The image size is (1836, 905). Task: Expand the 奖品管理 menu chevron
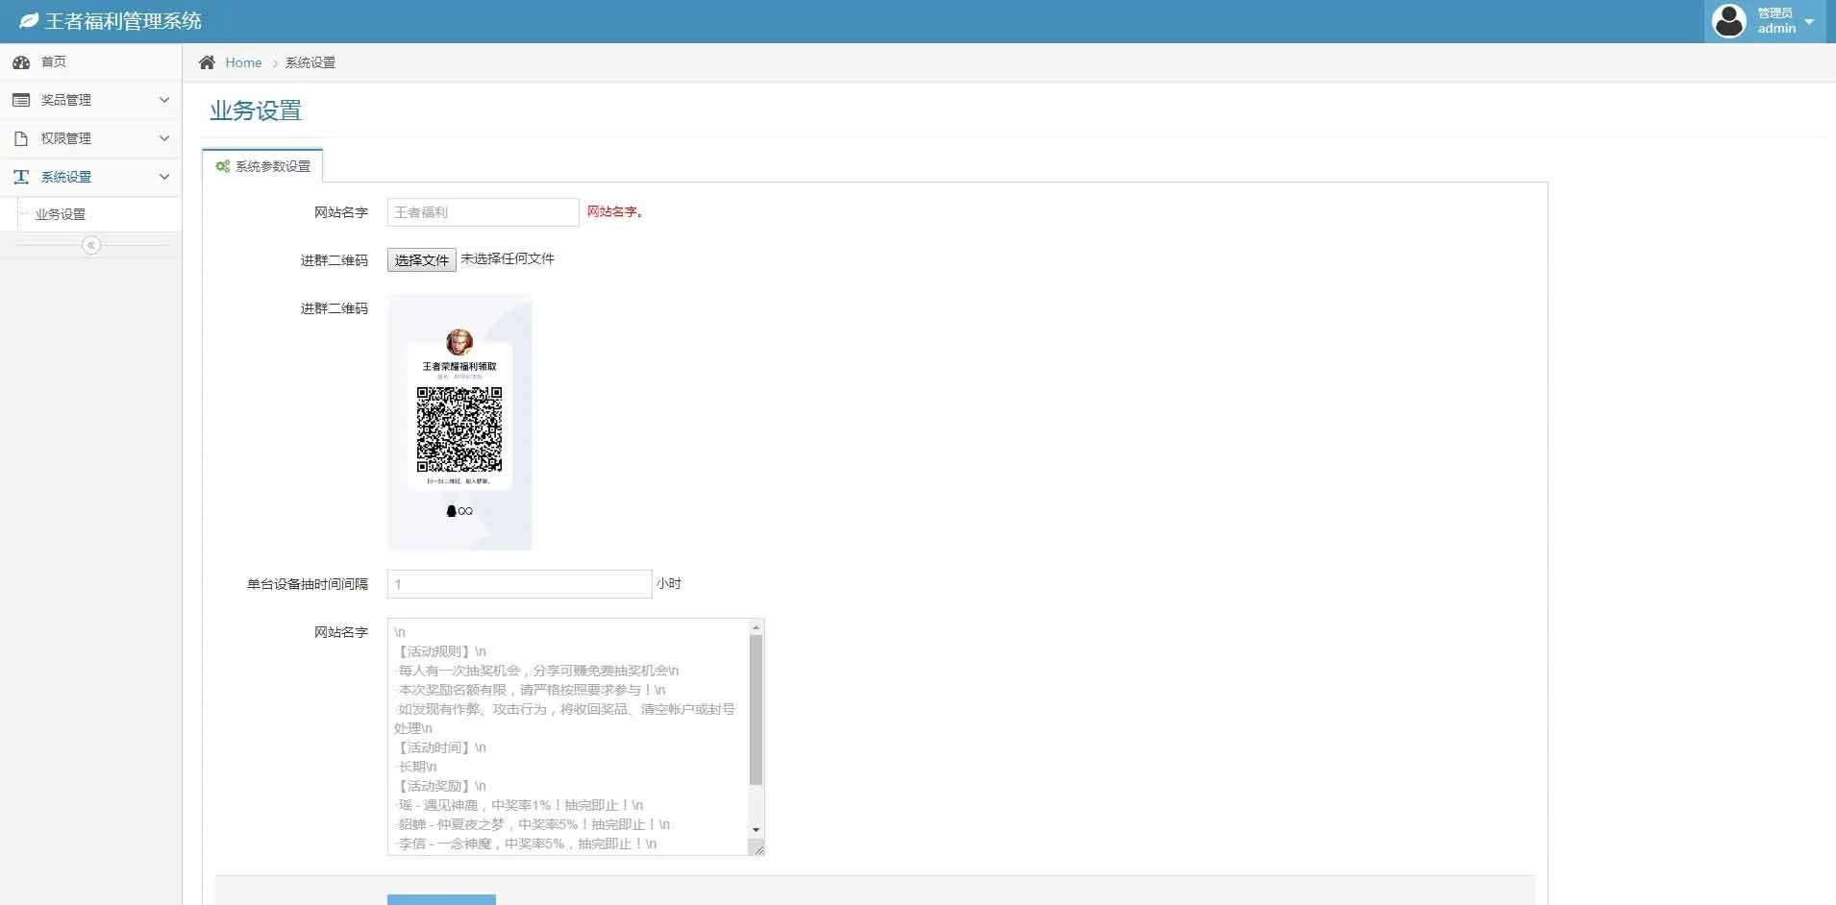(x=164, y=99)
